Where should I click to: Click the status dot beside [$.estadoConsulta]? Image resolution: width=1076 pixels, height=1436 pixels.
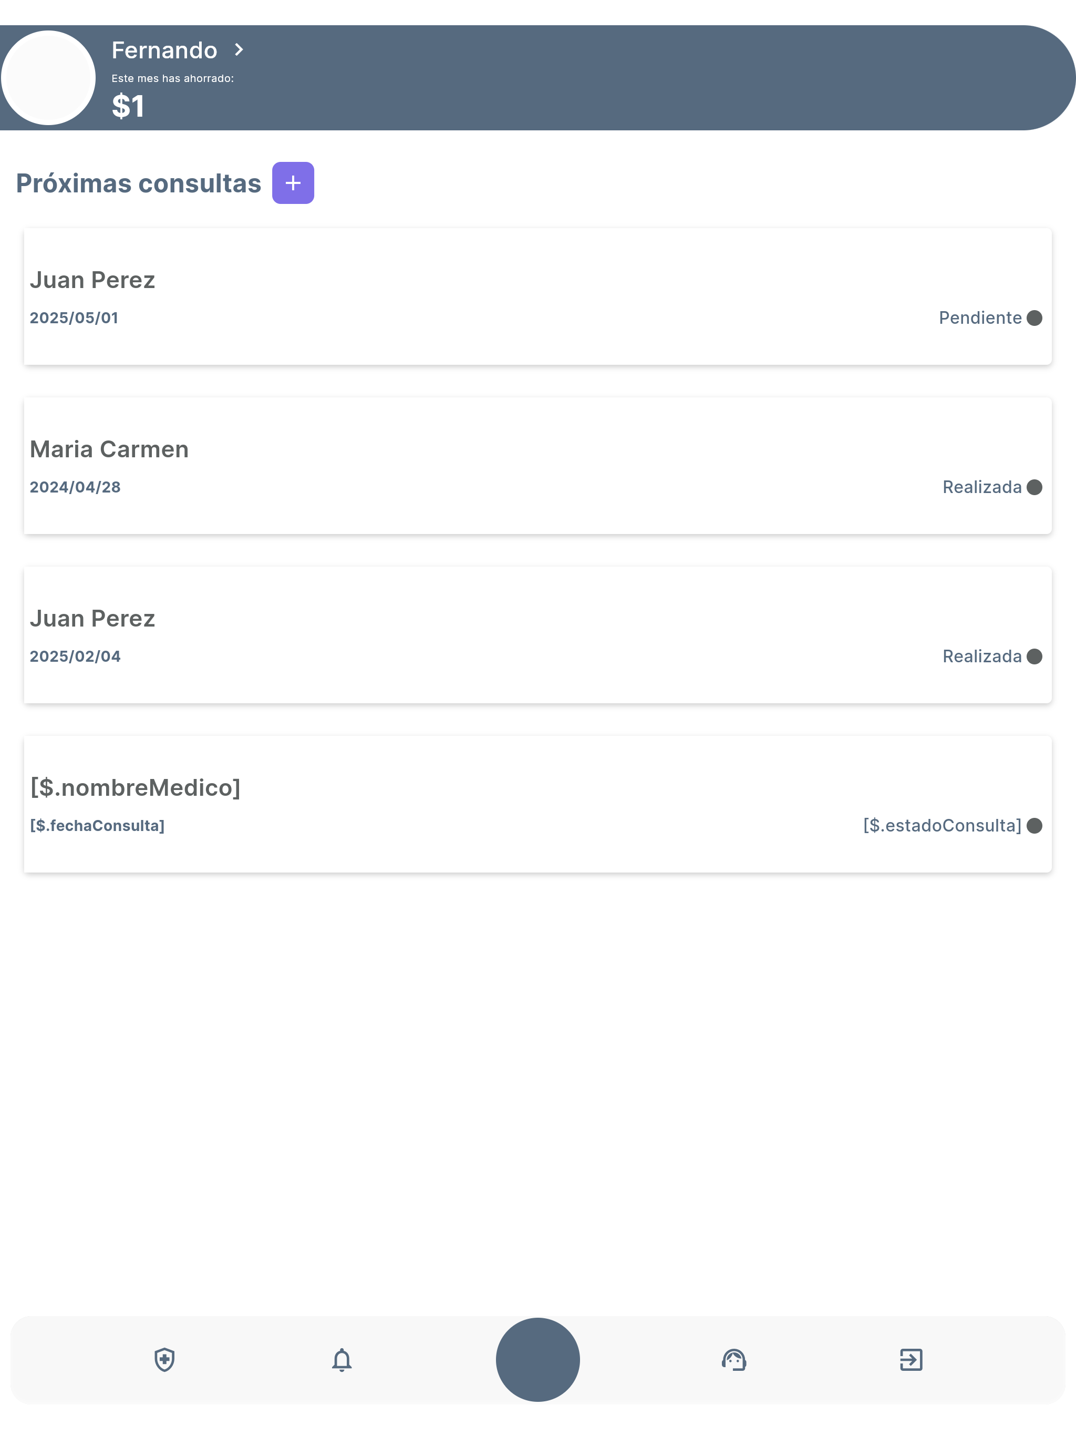tap(1034, 826)
